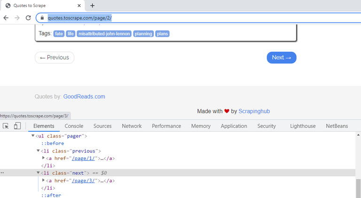This screenshot has width=361, height=198.
Task: Click the browser forward arrow
Action: 17,18
